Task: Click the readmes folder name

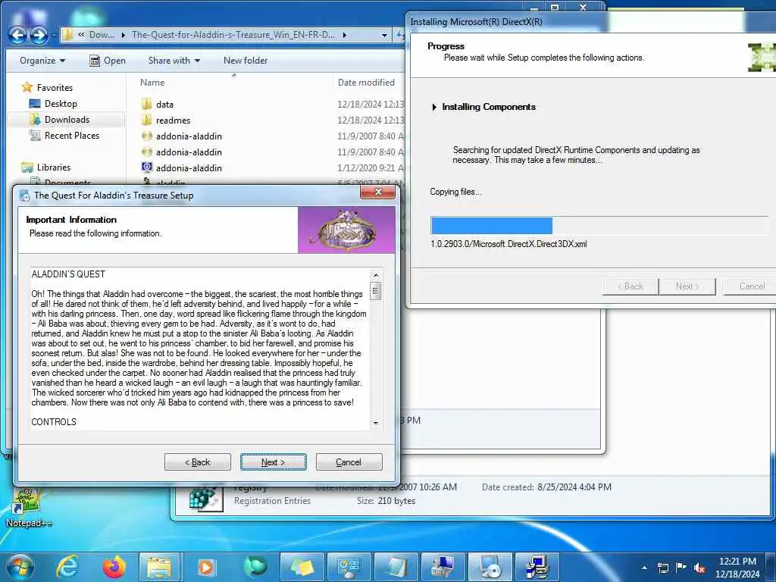Action: [174, 120]
